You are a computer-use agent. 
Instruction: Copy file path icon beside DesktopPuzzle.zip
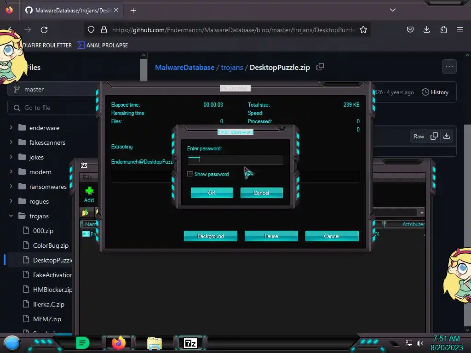coord(320,67)
